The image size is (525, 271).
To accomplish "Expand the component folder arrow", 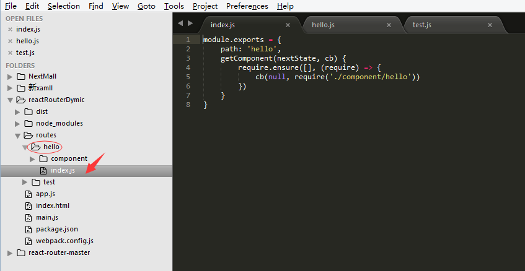I will (x=32, y=159).
